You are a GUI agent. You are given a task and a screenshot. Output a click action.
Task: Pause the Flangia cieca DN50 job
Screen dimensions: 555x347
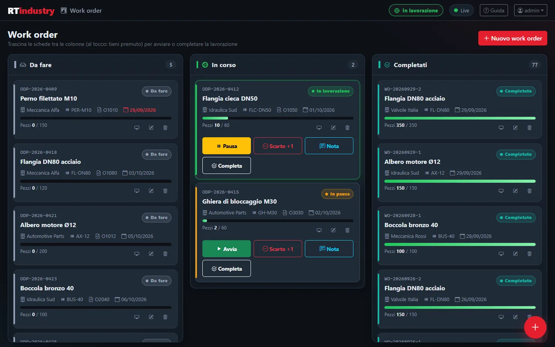coord(227,146)
